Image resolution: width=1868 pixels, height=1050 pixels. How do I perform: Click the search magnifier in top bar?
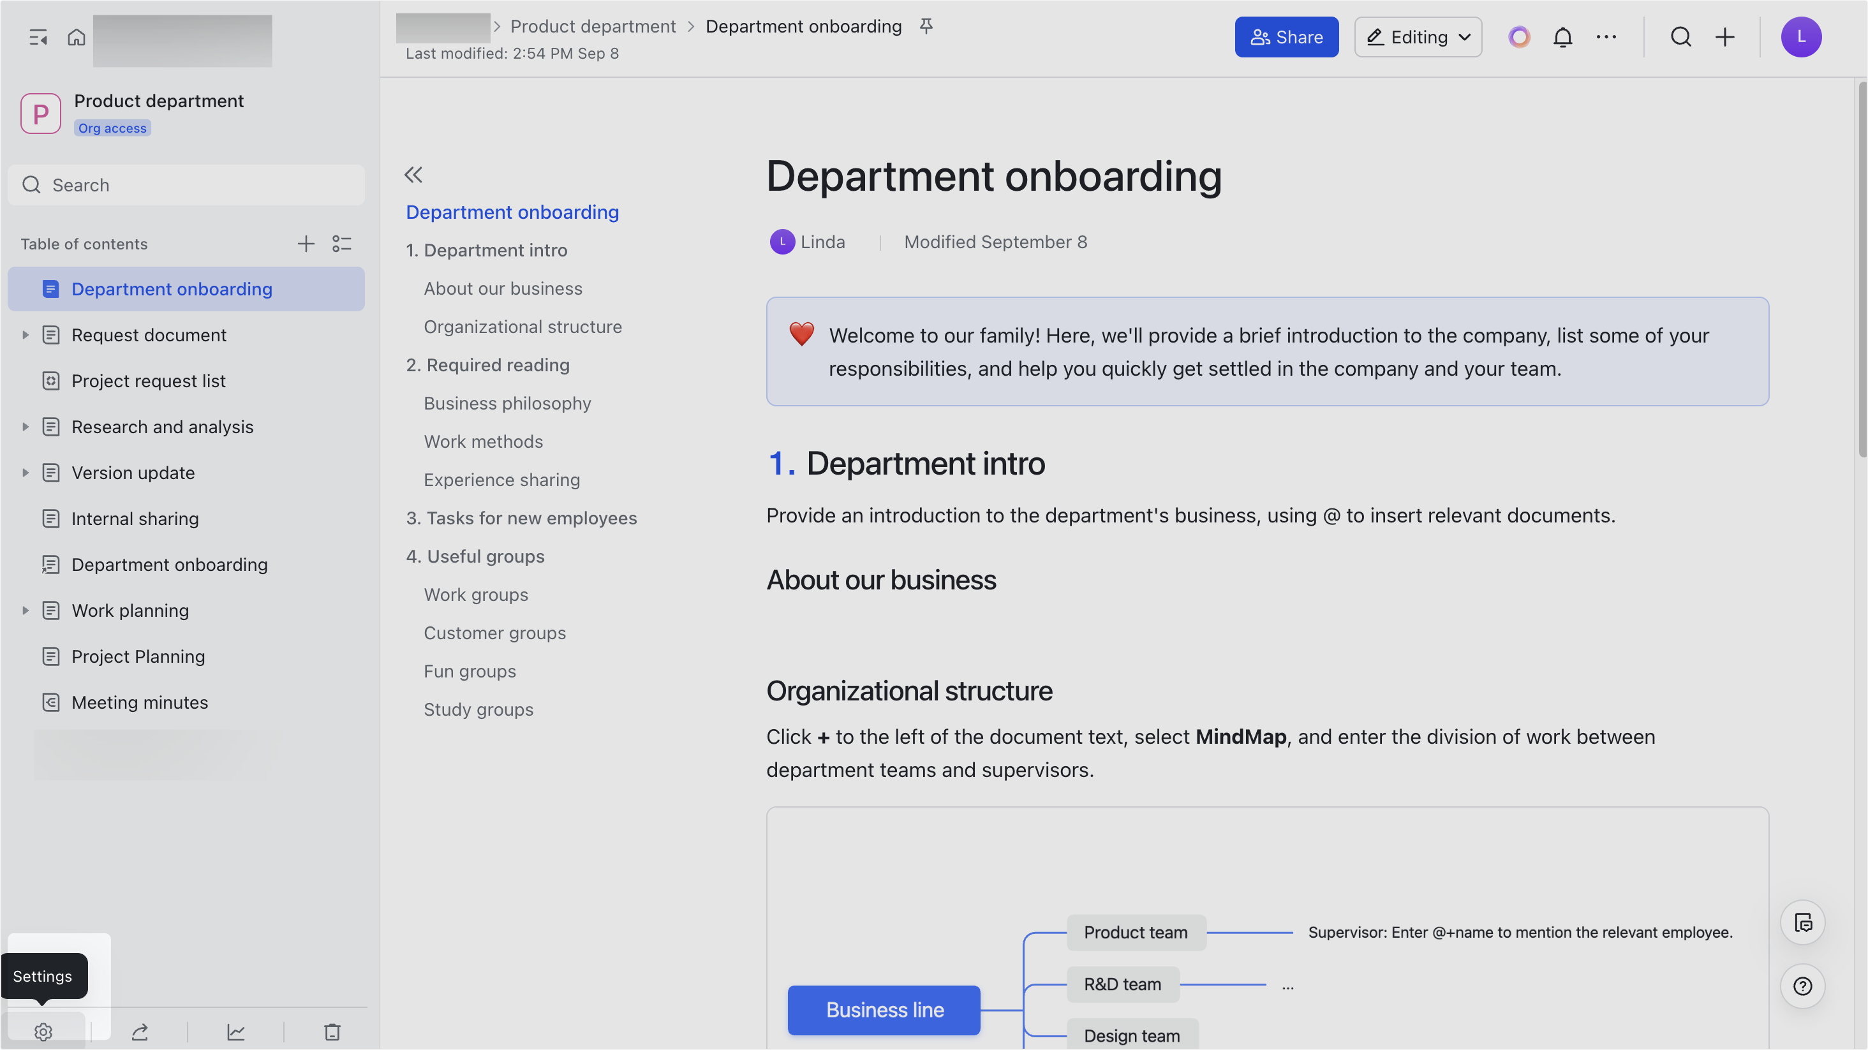[1681, 37]
